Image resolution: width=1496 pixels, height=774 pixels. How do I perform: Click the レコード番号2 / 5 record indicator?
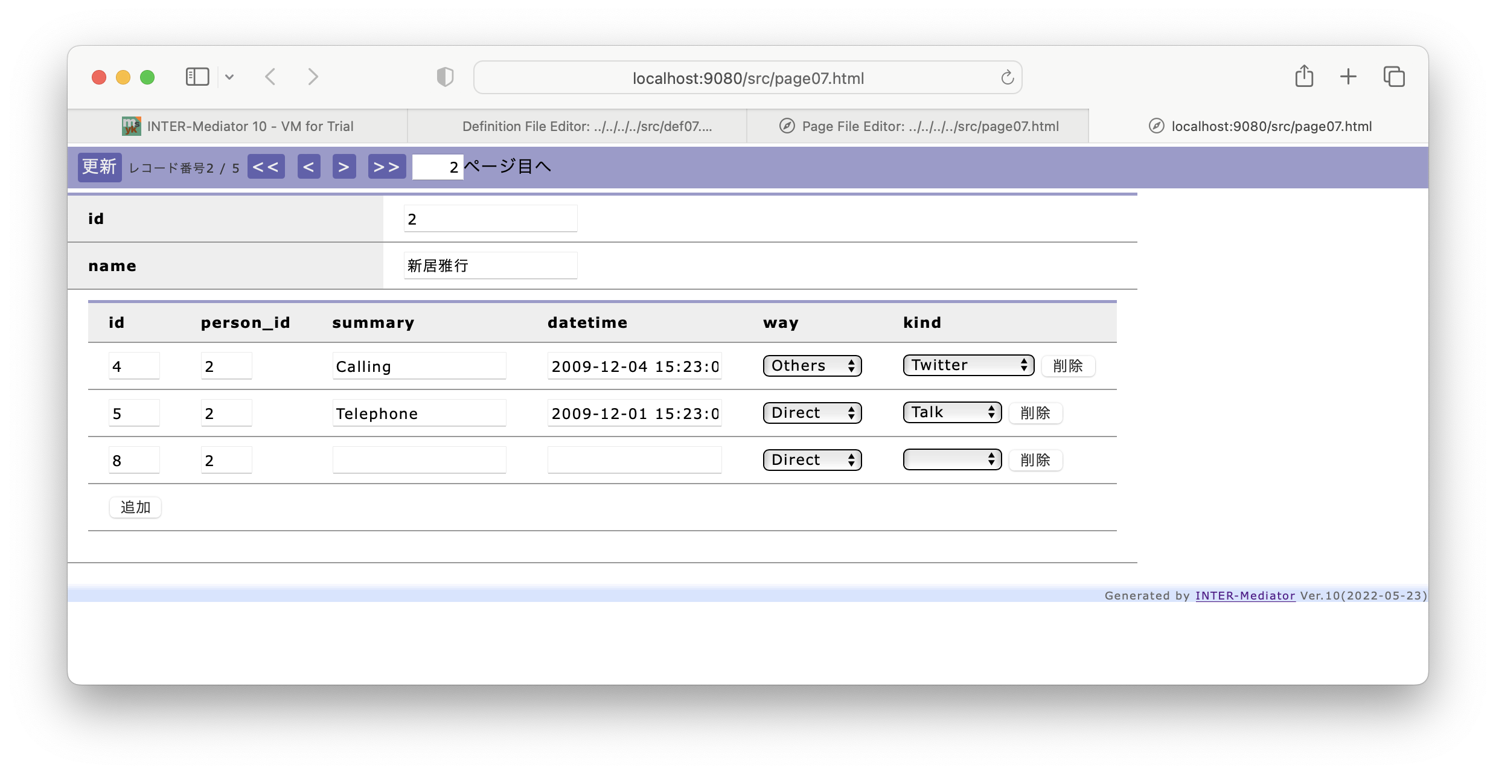[185, 168]
